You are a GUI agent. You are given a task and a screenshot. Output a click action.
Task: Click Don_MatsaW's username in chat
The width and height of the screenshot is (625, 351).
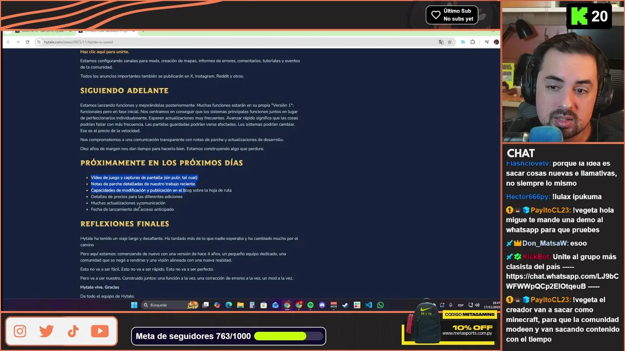click(545, 243)
